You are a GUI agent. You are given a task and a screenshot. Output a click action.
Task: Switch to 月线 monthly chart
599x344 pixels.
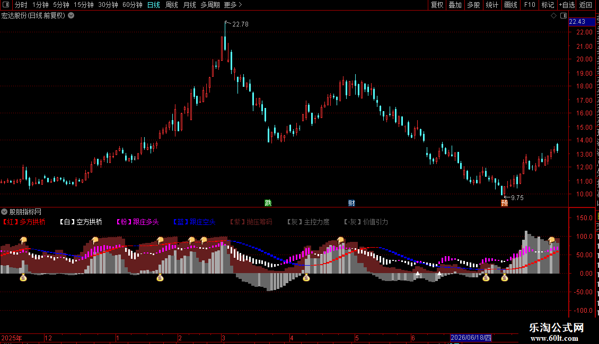(189, 5)
